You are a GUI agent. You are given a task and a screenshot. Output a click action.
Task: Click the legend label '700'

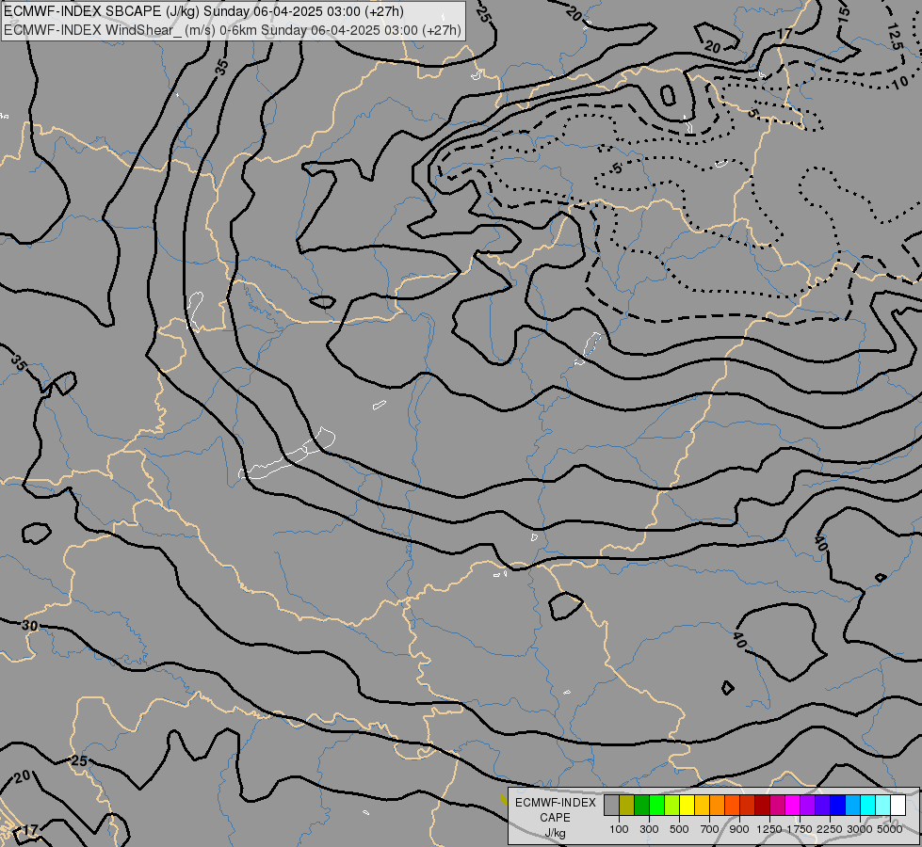(710, 829)
